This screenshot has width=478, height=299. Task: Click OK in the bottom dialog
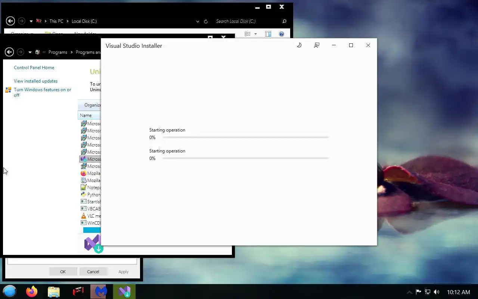pyautogui.click(x=63, y=272)
